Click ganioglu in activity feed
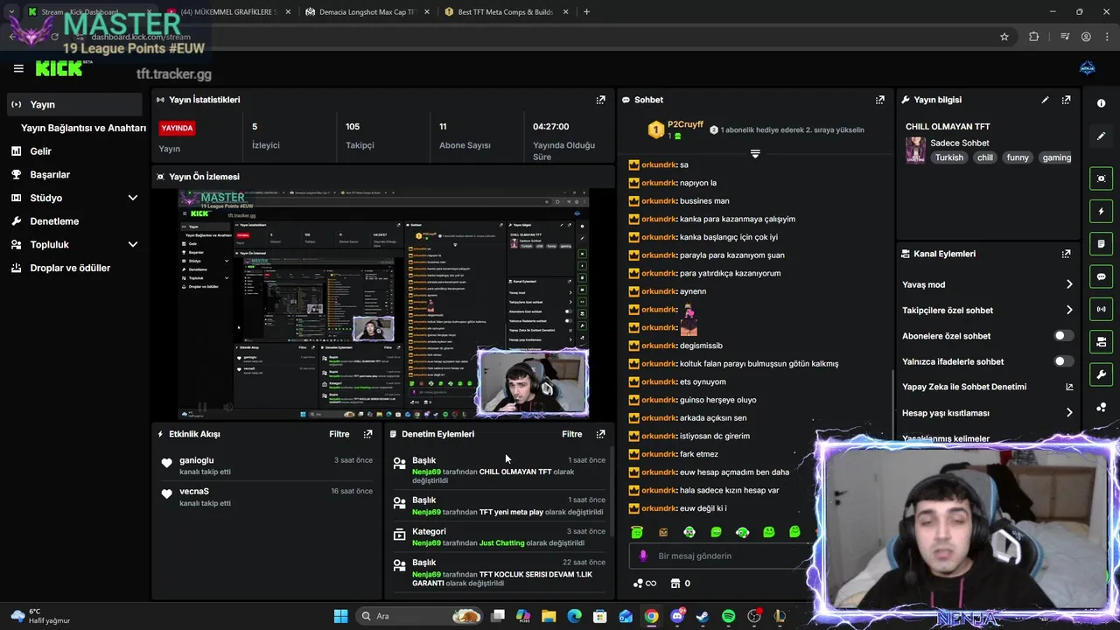Viewport: 1120px width, 630px height. (x=197, y=460)
